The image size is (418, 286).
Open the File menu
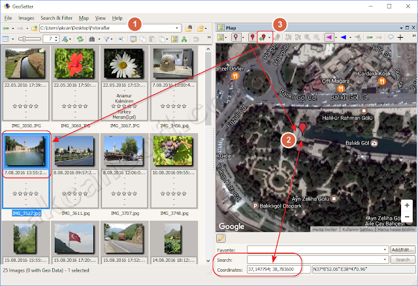point(8,18)
